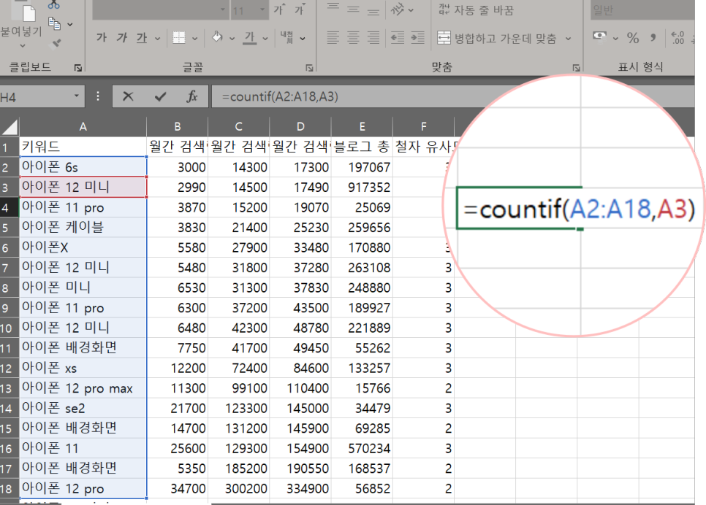
Task: Click the Copy icon in clipboard group
Action: coord(54,23)
